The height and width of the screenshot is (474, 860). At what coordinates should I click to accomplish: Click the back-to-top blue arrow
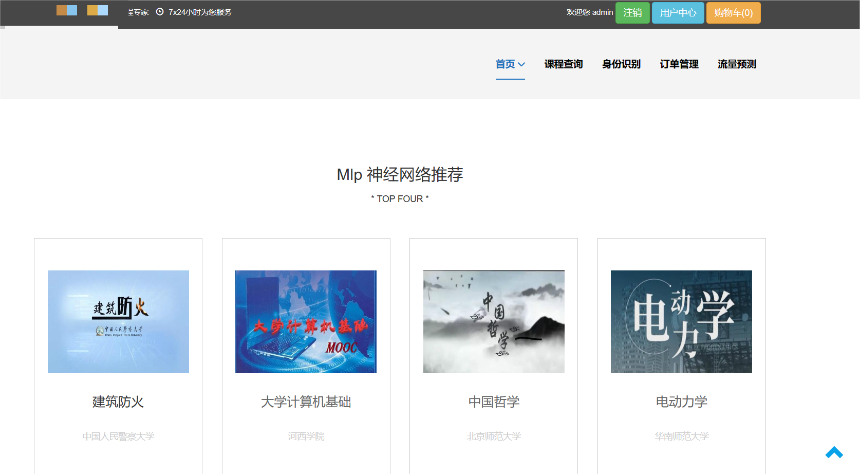(833, 452)
